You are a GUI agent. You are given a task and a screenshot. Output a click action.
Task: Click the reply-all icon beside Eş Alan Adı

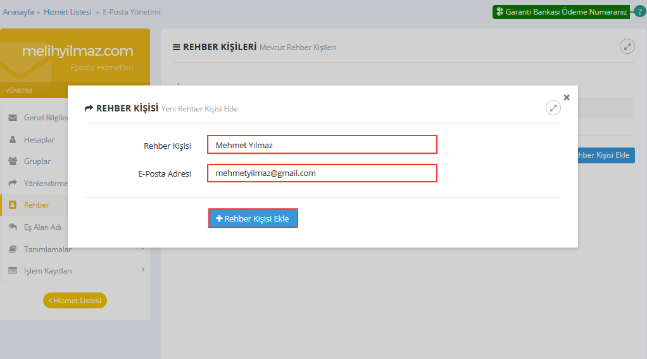(13, 227)
